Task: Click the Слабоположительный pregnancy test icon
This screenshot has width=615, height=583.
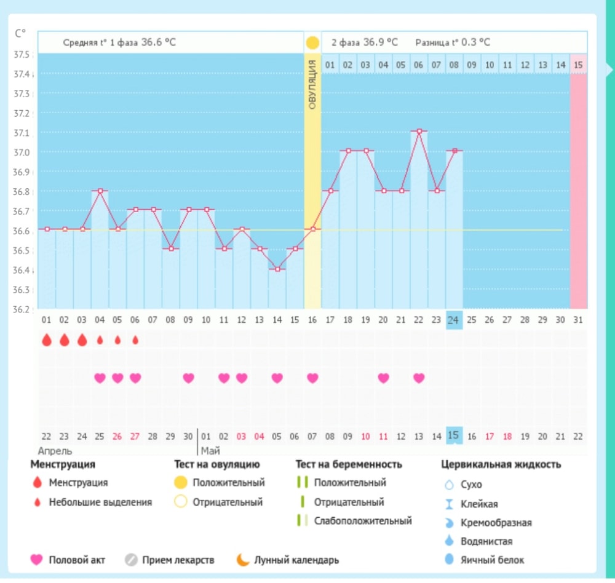Action: 301,521
